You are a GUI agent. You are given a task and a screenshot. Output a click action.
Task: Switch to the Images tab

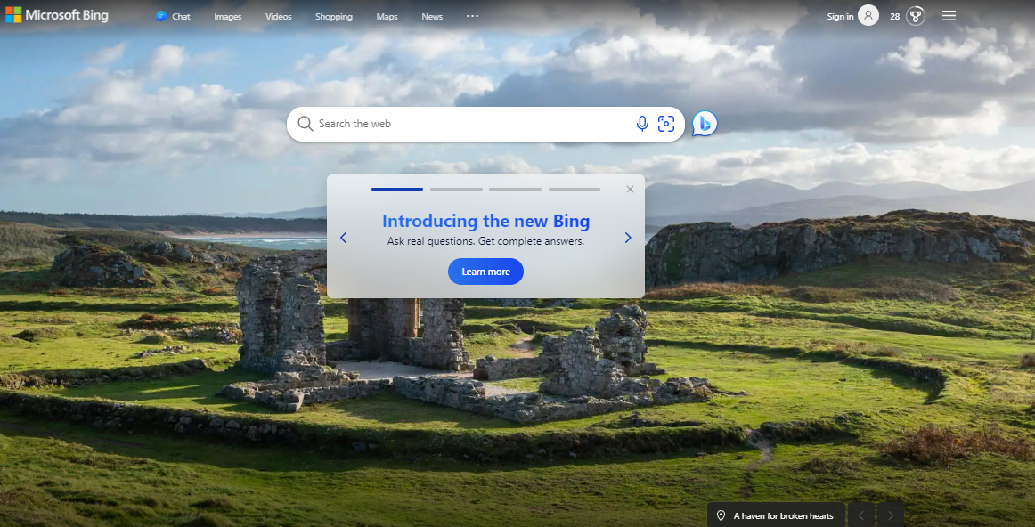pyautogui.click(x=227, y=16)
